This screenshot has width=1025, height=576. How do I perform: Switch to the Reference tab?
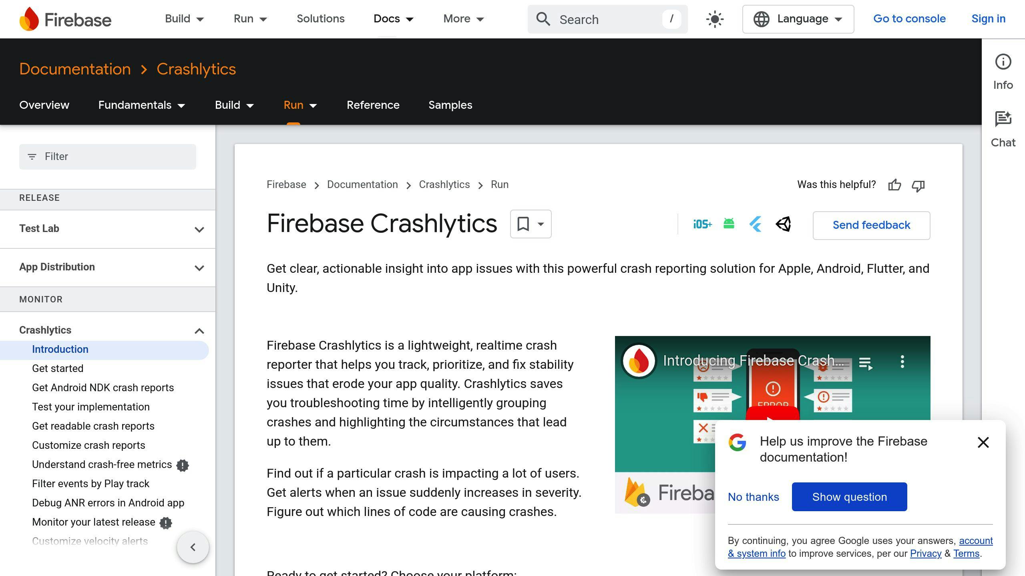coord(373,105)
